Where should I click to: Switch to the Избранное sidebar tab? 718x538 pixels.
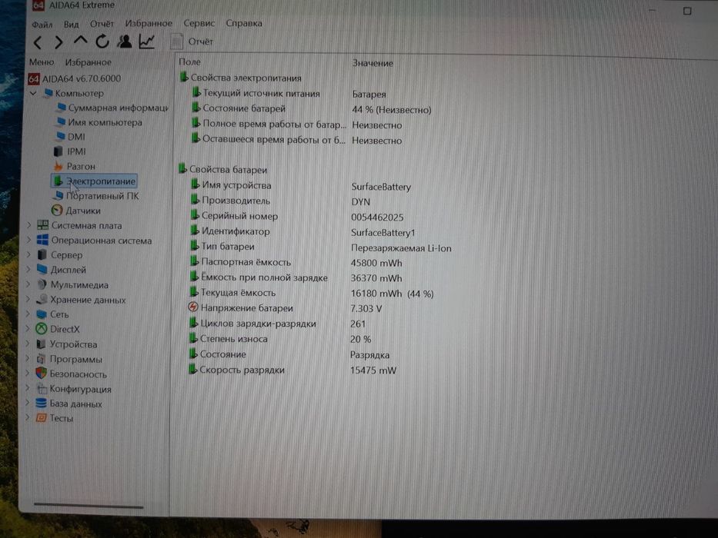[x=88, y=62]
